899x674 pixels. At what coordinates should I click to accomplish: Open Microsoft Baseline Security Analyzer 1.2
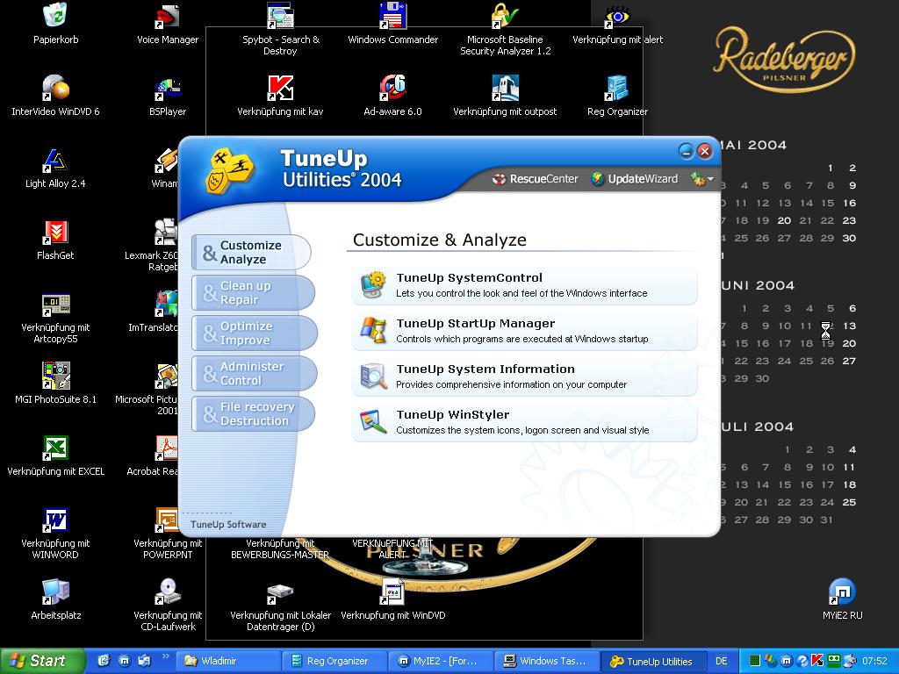[505, 29]
